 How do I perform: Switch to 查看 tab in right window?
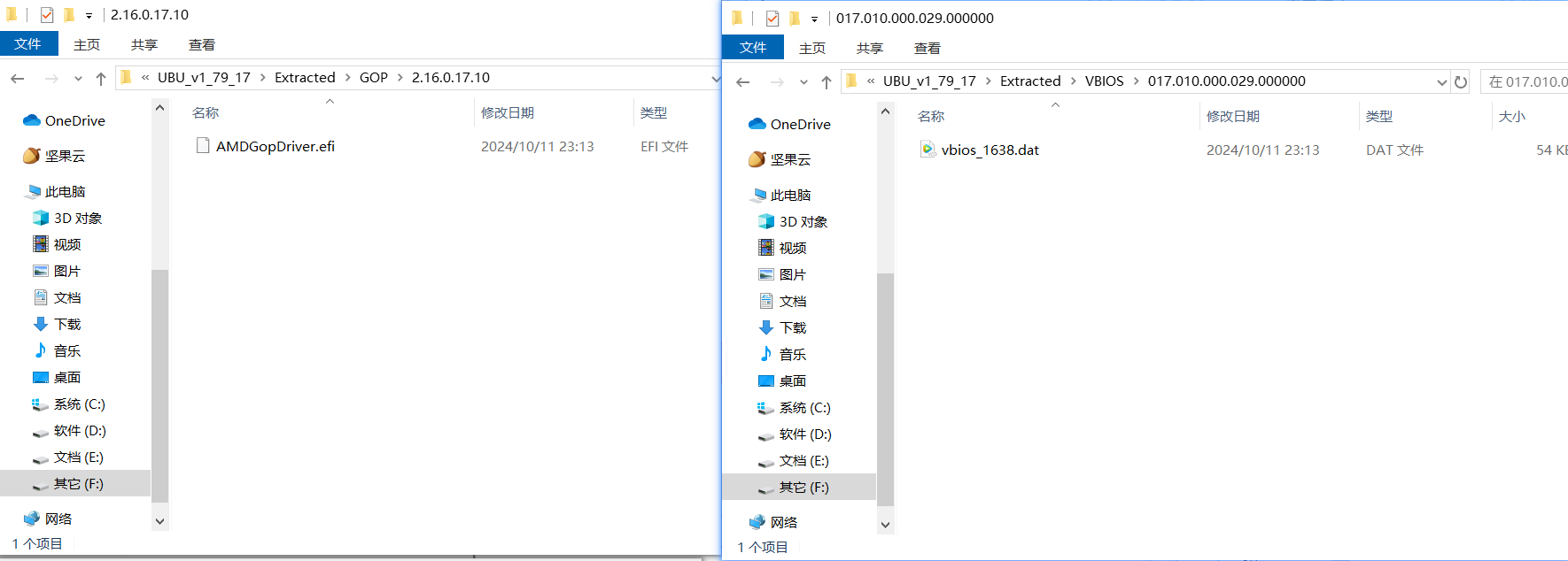(x=928, y=48)
